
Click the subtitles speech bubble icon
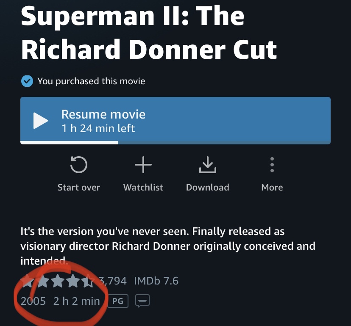[x=142, y=301]
